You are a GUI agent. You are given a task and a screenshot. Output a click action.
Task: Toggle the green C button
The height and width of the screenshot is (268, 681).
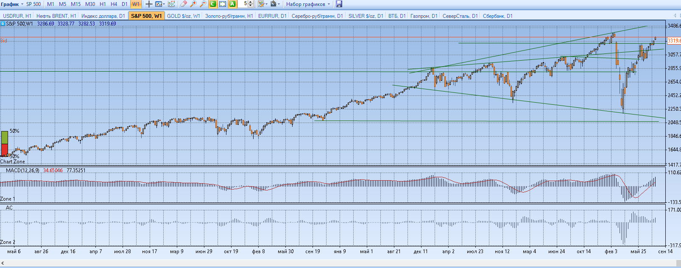point(213,4)
